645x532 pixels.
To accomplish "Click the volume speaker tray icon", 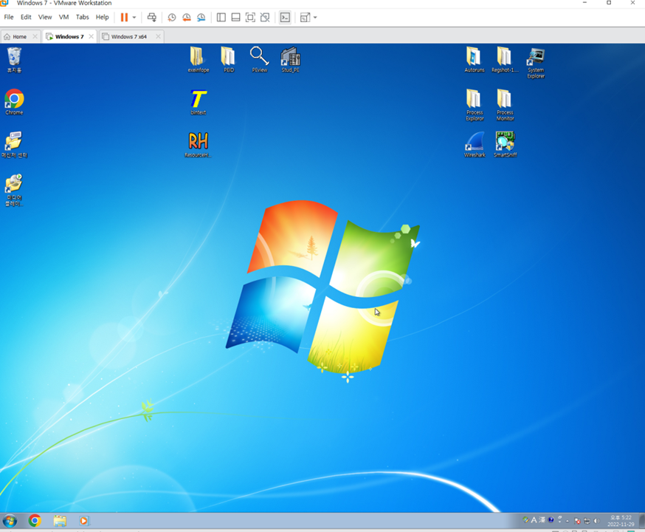I will 596,522.
